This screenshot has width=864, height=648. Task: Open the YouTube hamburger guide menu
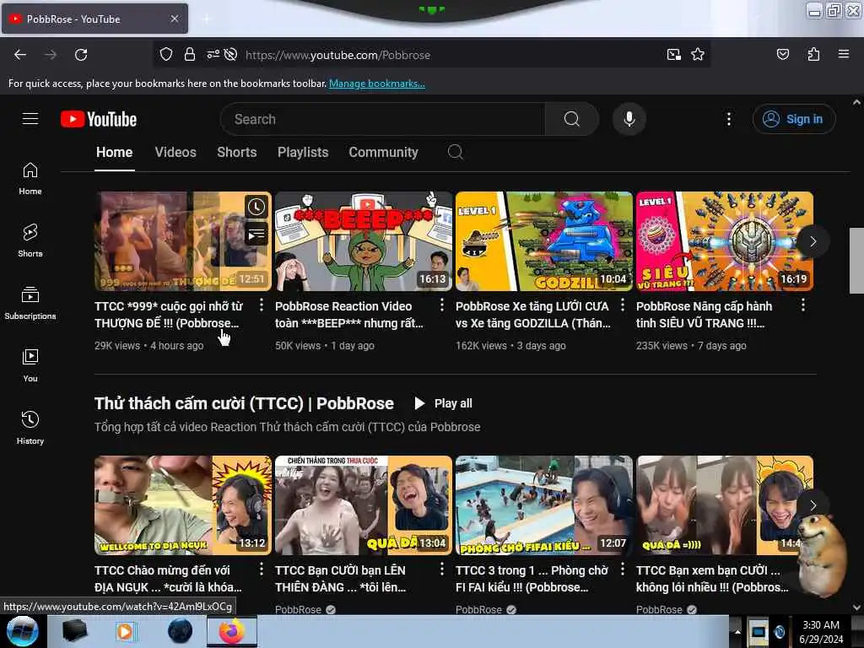[x=30, y=119]
